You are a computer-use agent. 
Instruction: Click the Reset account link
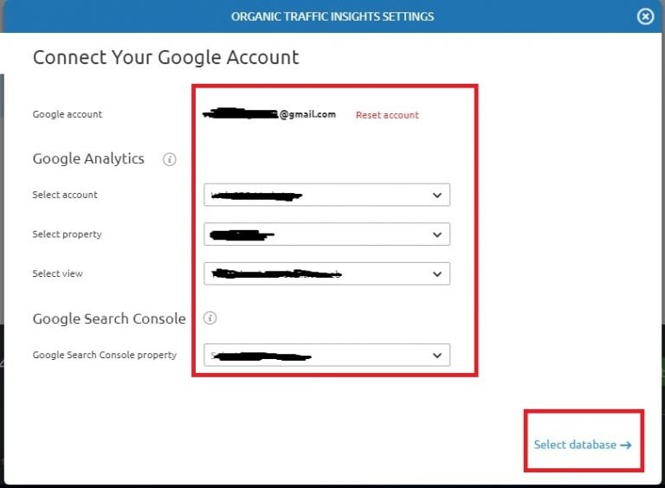point(387,115)
